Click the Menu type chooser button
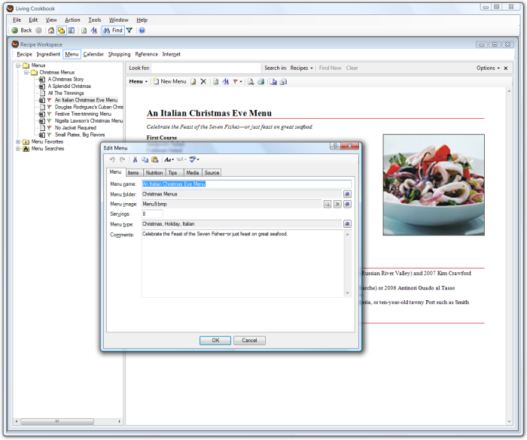The image size is (527, 440). point(347,224)
